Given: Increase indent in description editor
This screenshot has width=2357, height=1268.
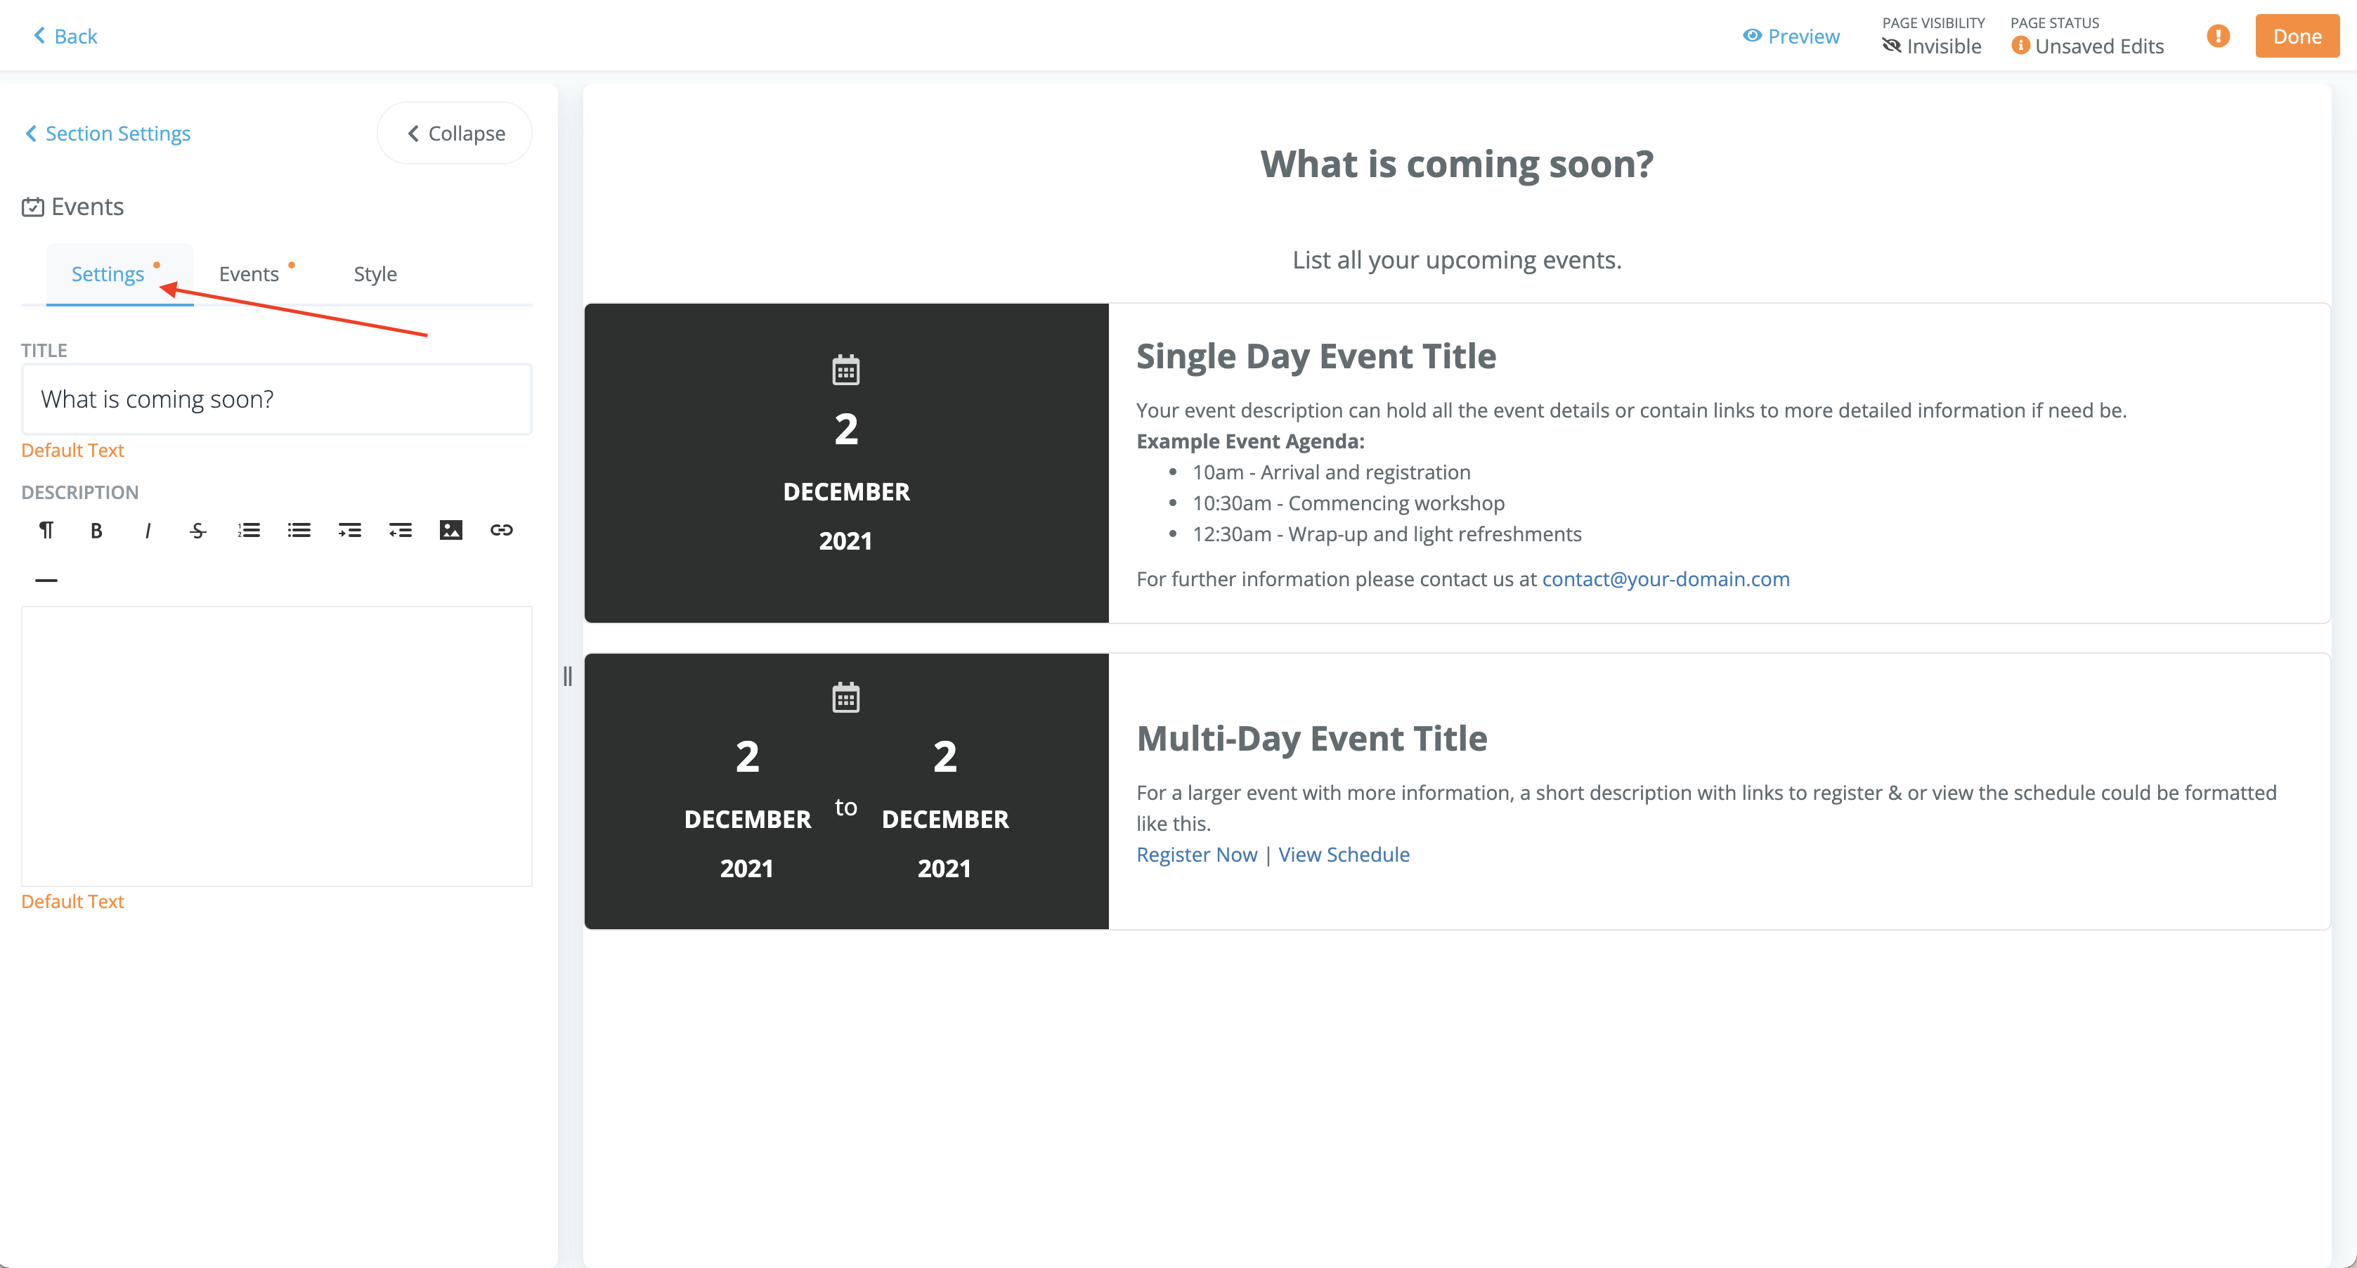Looking at the screenshot, I should pos(349,531).
